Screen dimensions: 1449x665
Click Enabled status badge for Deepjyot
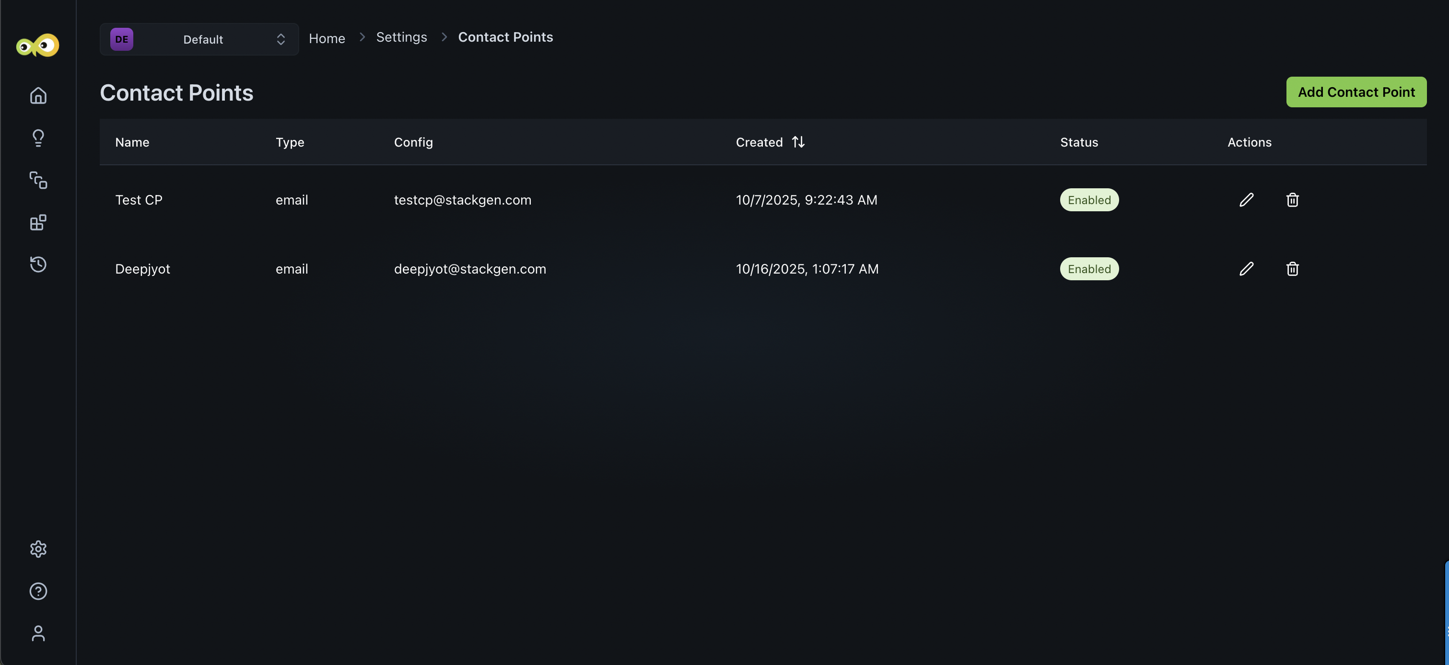(1089, 269)
